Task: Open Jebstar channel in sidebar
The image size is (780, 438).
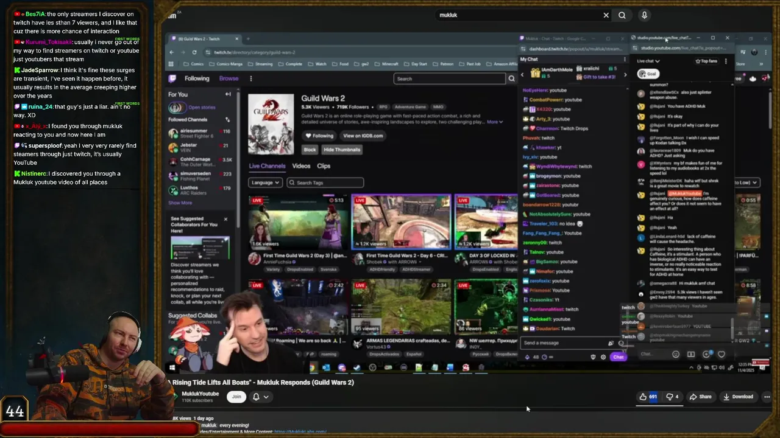Action: tap(200, 147)
